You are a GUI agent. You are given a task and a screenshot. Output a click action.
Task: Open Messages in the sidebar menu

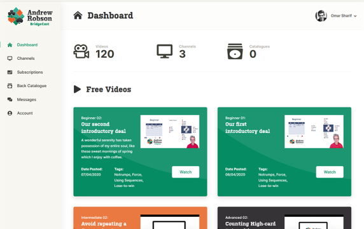coord(27,99)
